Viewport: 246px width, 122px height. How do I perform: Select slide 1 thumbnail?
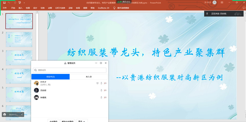19,21
